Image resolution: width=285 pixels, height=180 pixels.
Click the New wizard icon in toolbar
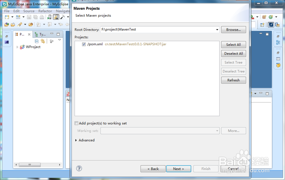tap(7, 17)
